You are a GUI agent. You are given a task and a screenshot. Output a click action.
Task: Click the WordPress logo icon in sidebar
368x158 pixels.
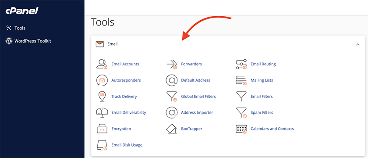pyautogui.click(x=9, y=41)
